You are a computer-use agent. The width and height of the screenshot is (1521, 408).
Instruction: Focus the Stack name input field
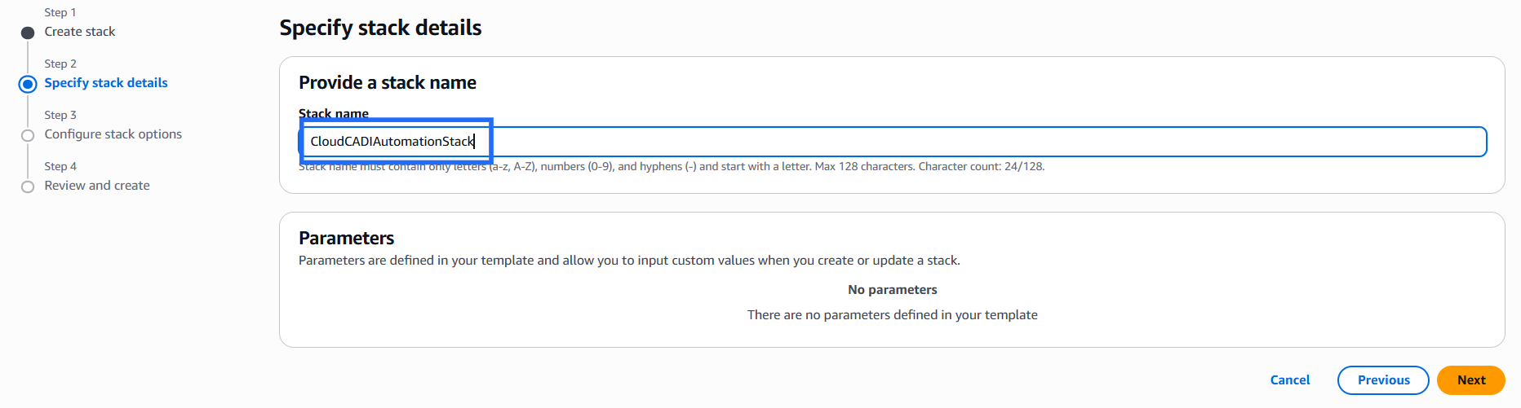[x=898, y=142]
